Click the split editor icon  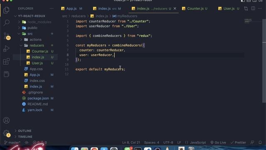[x=253, y=8]
